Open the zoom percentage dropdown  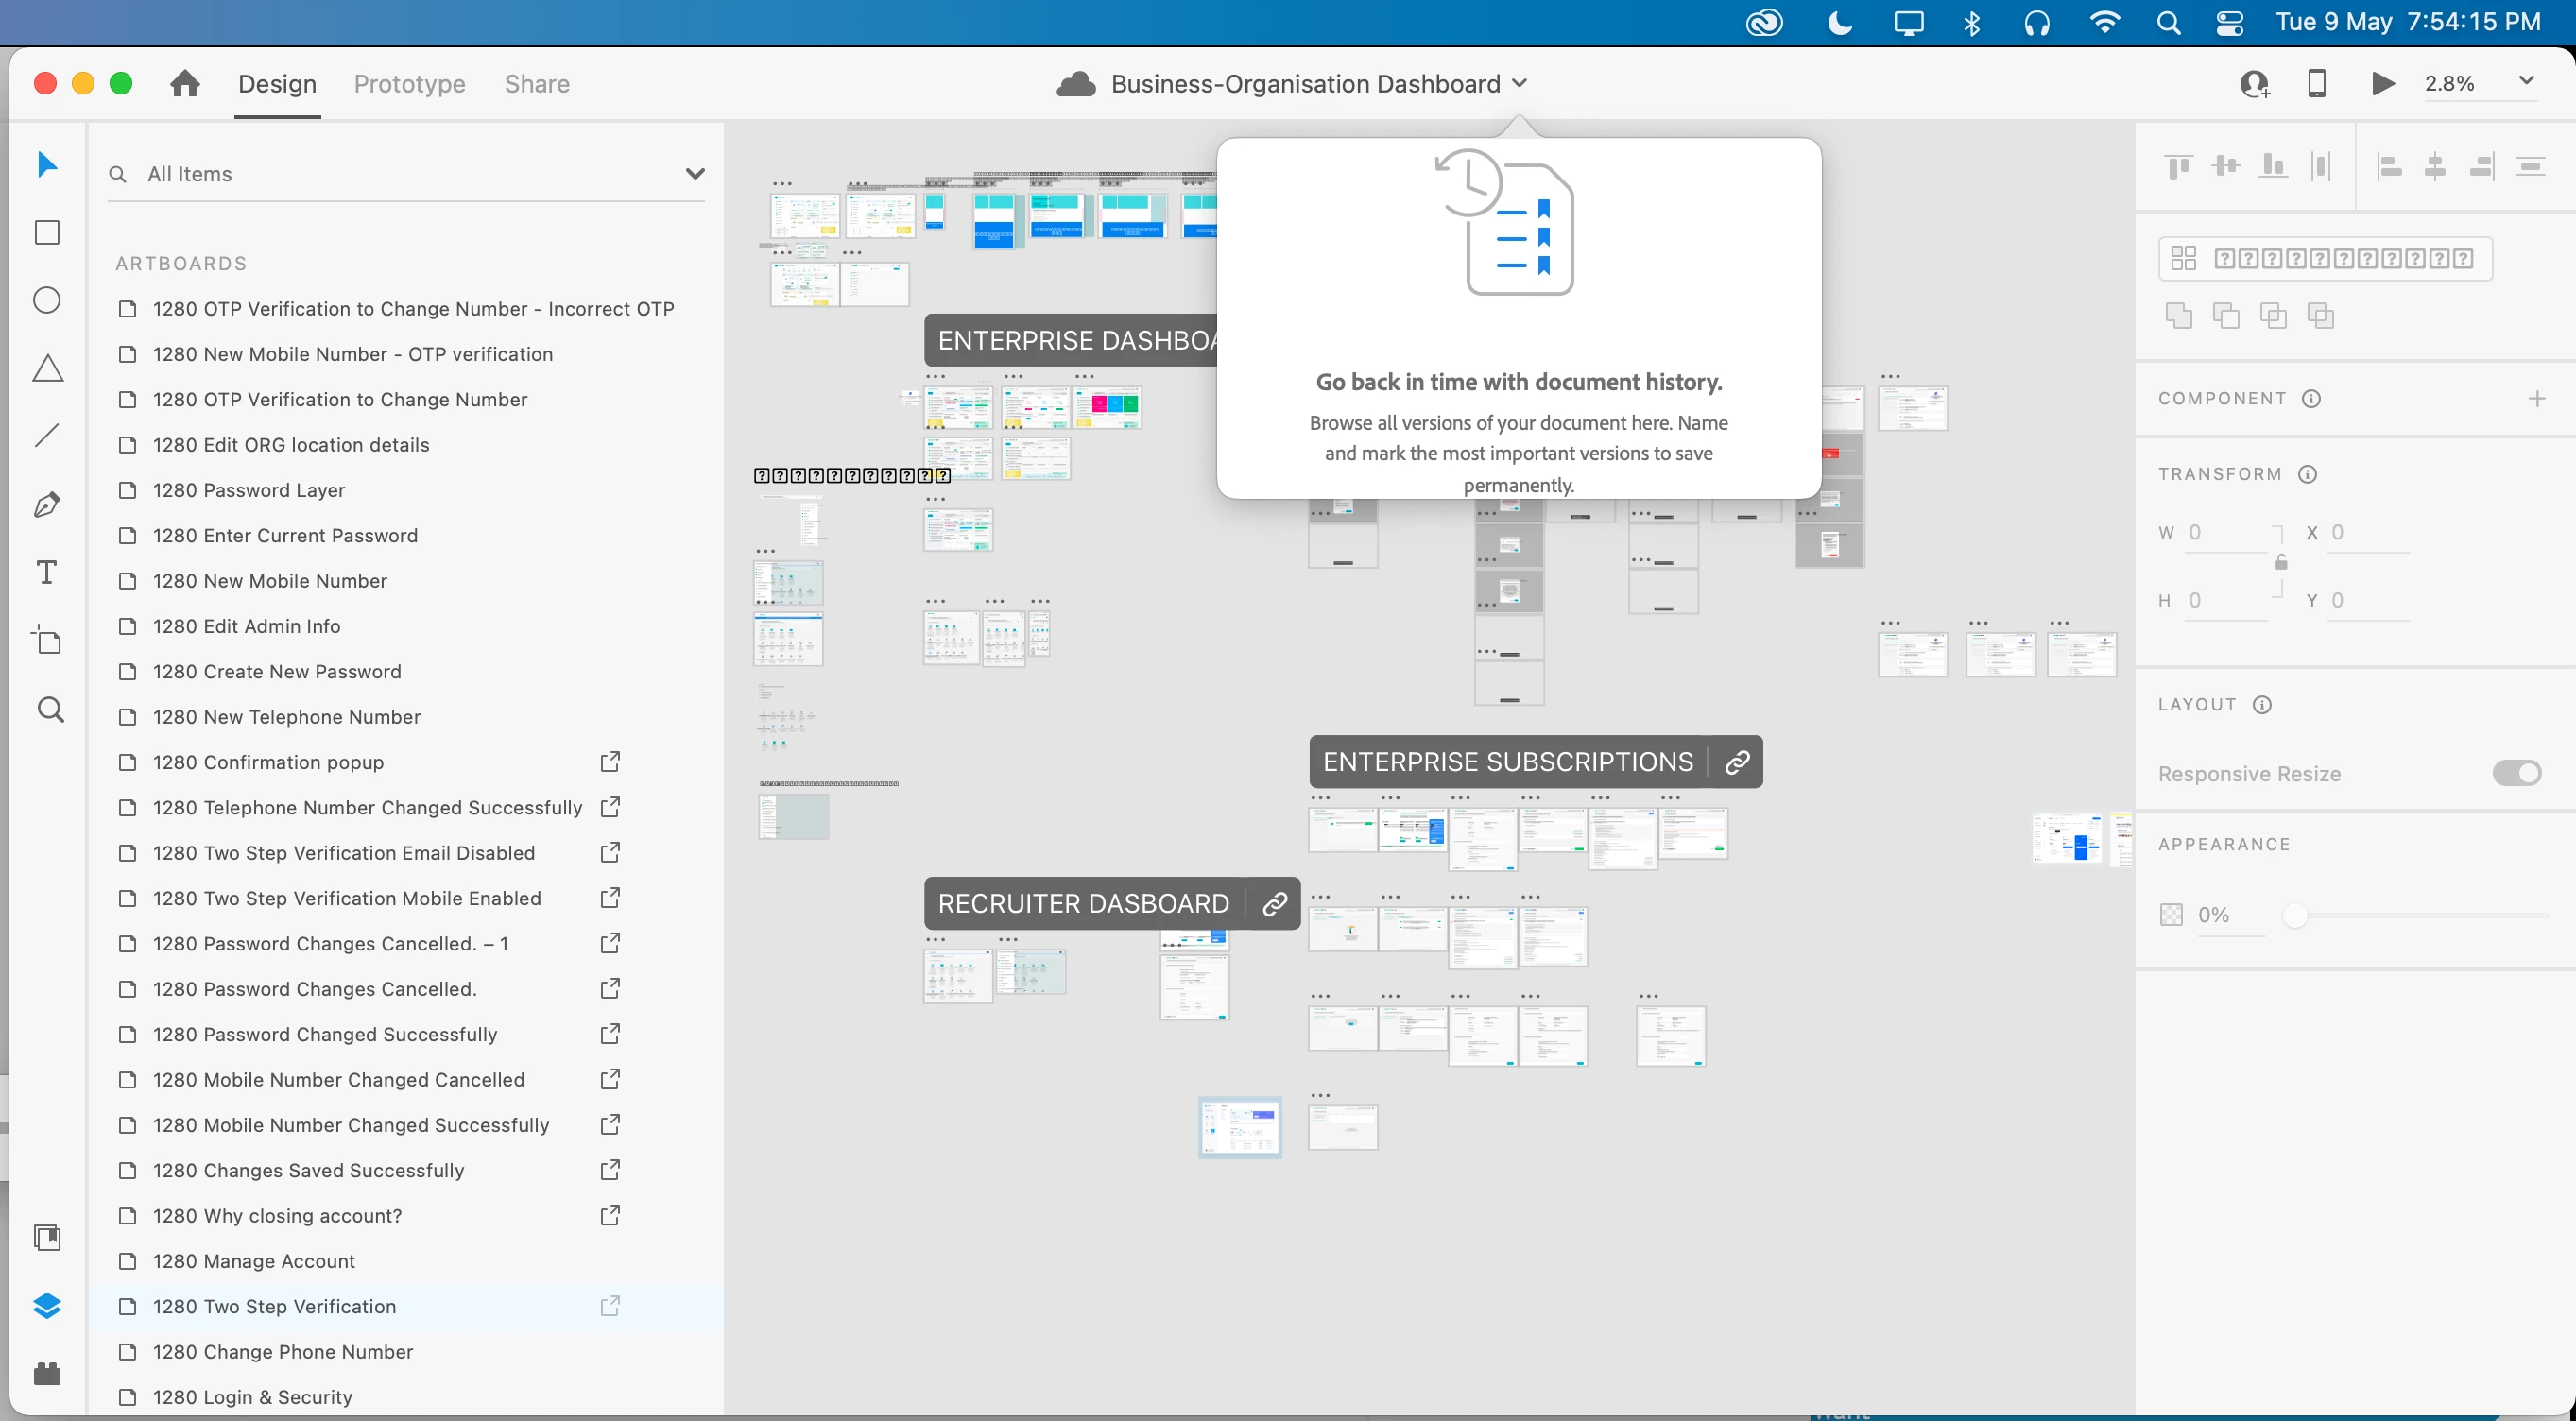click(2526, 81)
